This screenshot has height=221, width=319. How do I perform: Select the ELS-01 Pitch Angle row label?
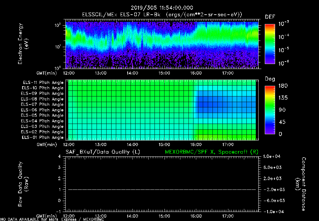tap(43, 137)
